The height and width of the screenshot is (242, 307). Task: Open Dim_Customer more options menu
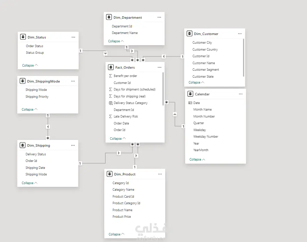240,34
